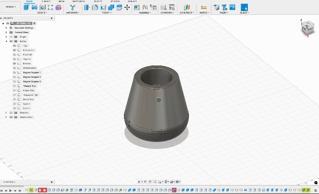Click the Offset Plane icon in the Construct group
319x194 pixels.
pyautogui.click(x=187, y=7)
